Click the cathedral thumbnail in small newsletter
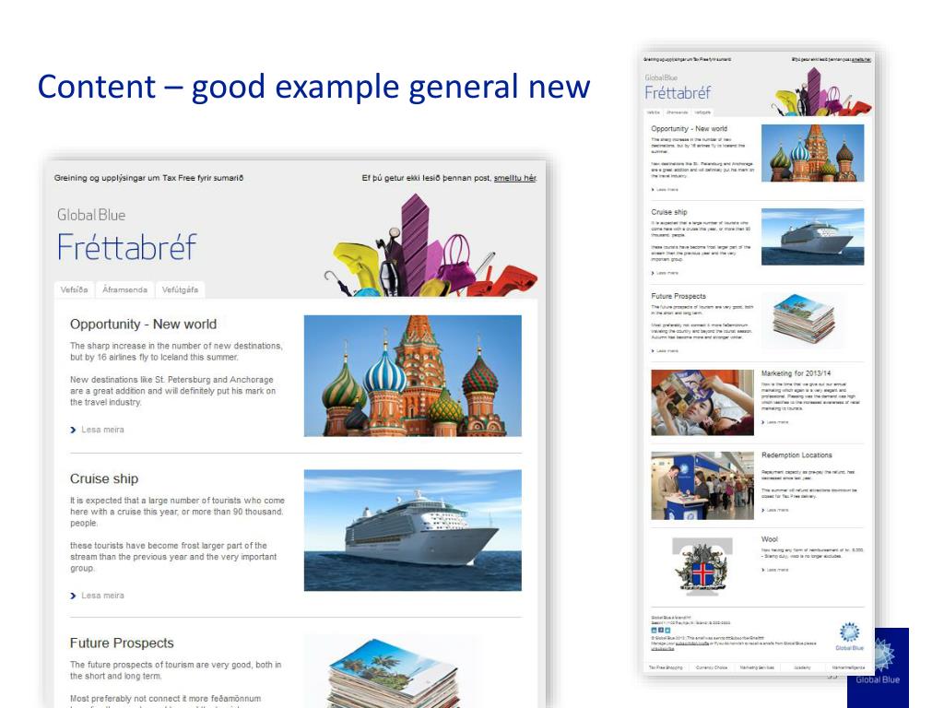The height and width of the screenshot is (708, 944). tap(812, 153)
